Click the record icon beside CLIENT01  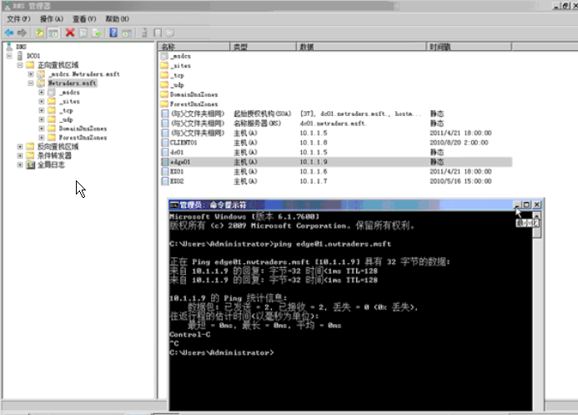[x=165, y=143]
